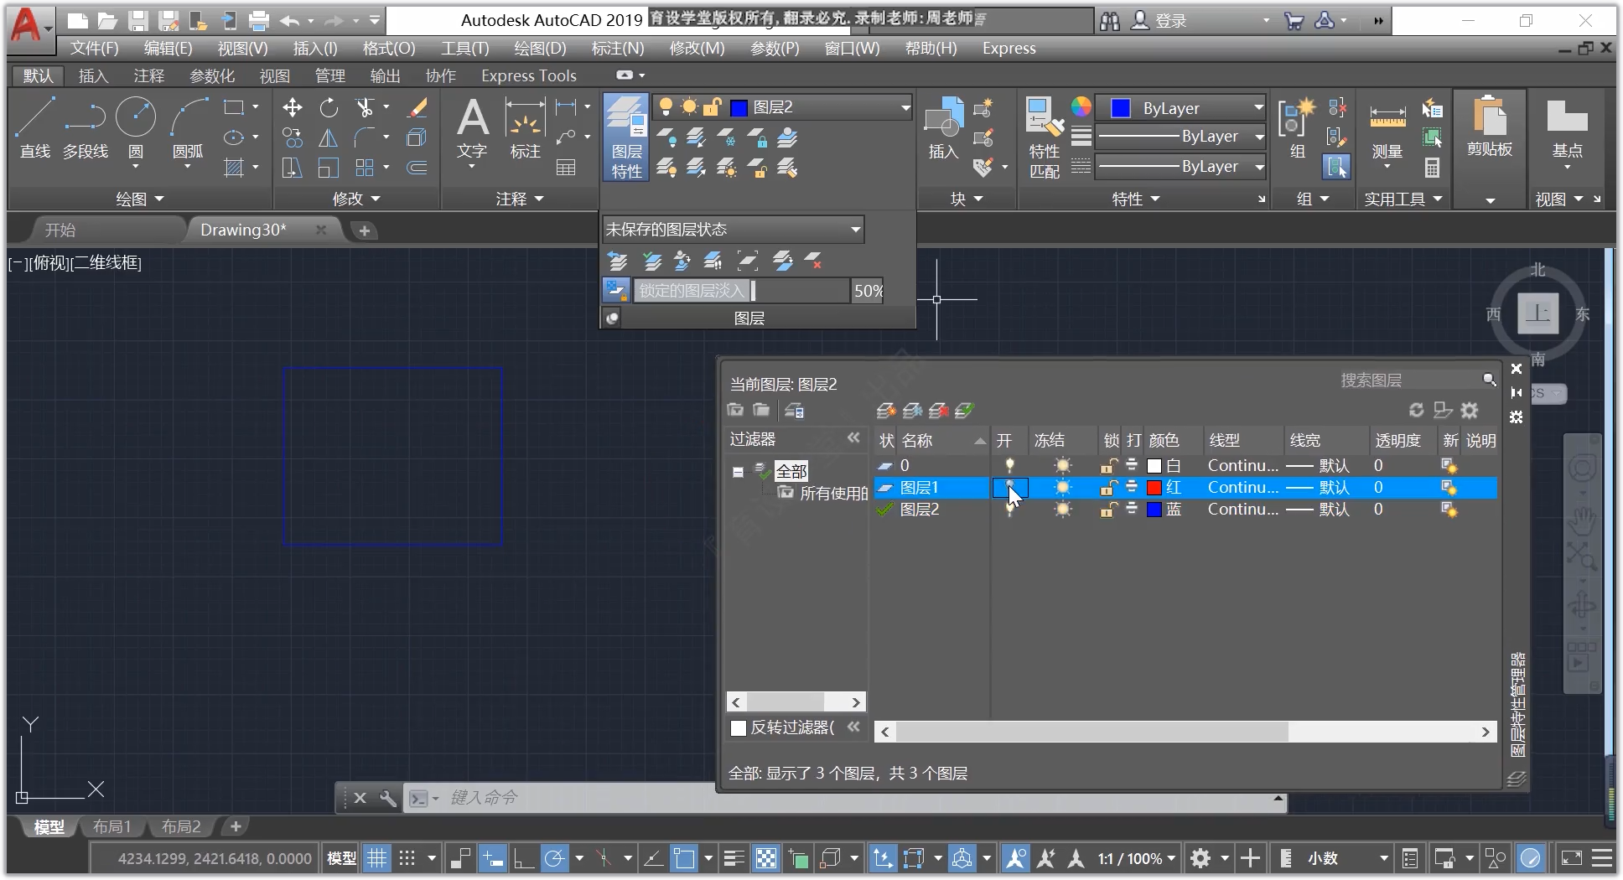The width and height of the screenshot is (1623, 880).
Task: Click New Layer icon in layer manager
Action: tap(885, 410)
